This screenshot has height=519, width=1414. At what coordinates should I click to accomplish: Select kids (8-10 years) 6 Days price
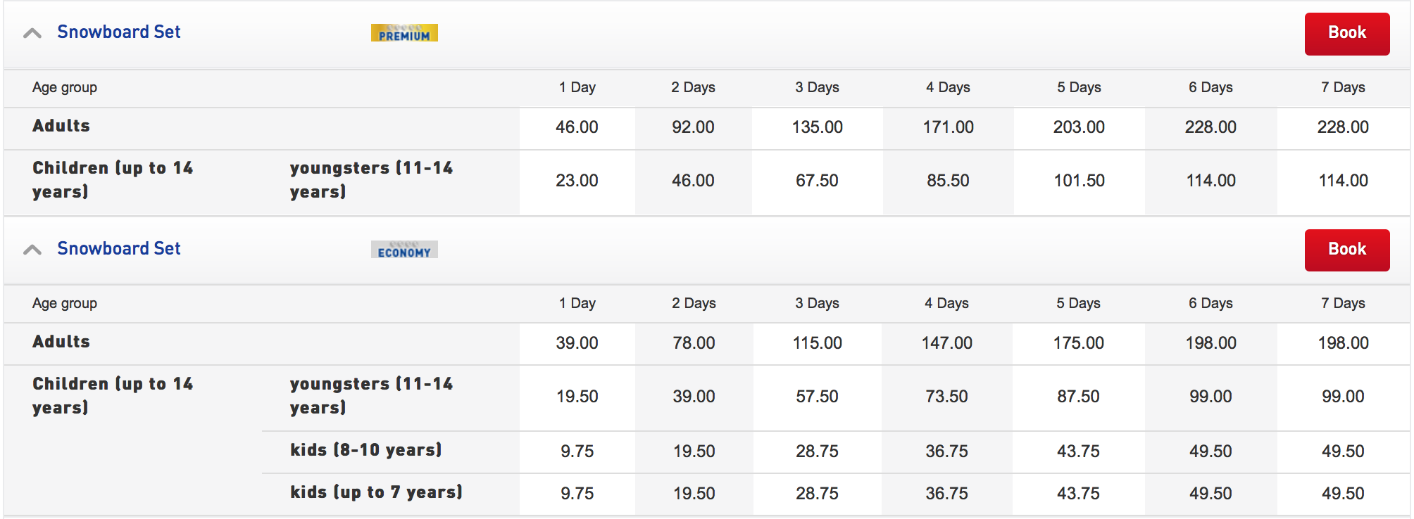pos(1210,451)
